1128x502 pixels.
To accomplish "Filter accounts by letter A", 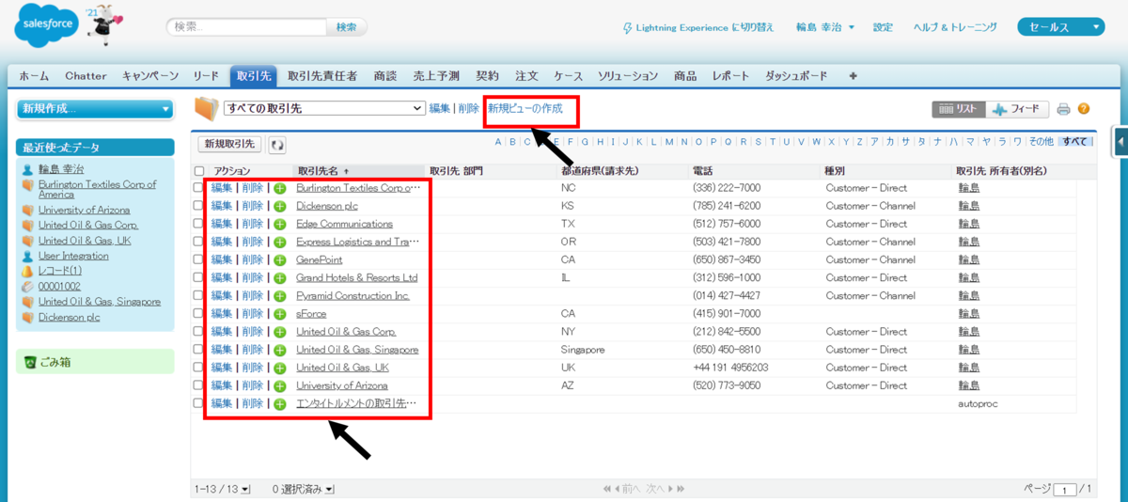I will (500, 142).
